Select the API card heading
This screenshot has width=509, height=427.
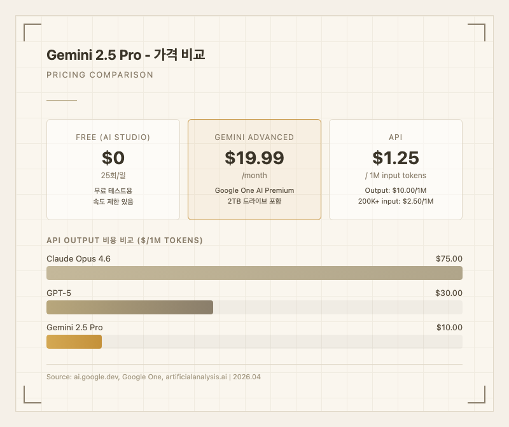click(x=396, y=137)
